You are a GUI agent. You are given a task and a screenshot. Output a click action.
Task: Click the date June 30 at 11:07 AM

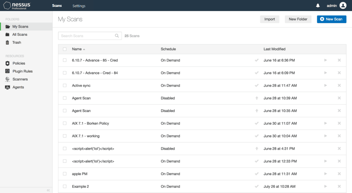[280, 123]
